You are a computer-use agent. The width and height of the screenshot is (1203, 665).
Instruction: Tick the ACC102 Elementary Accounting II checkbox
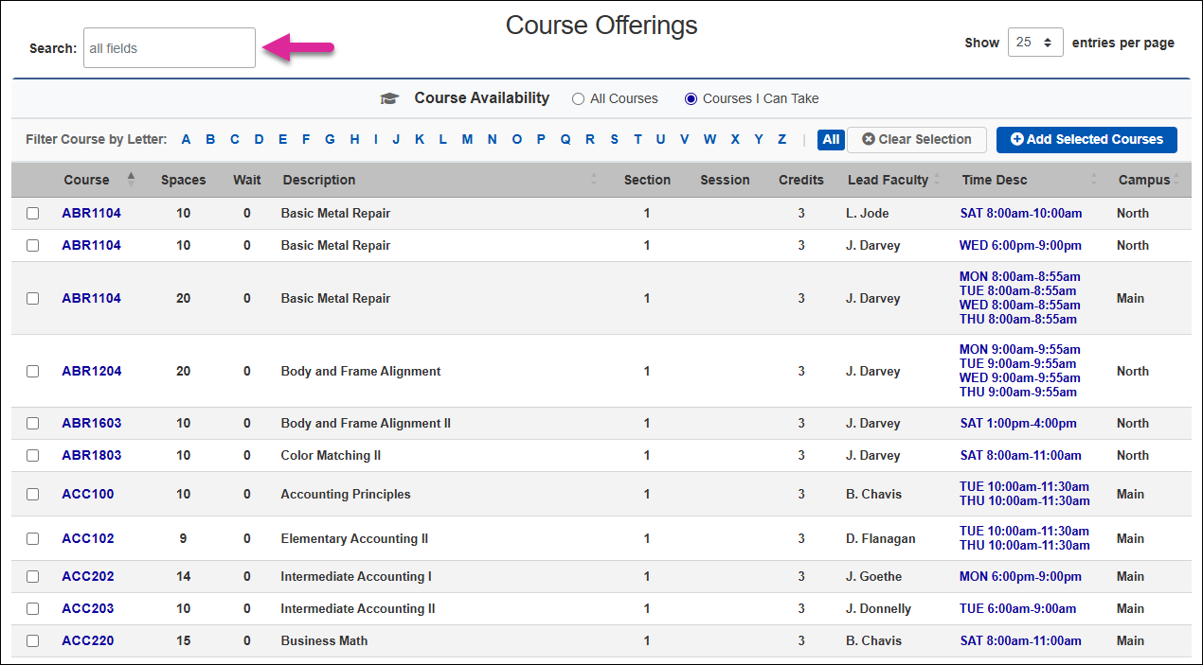(33, 538)
